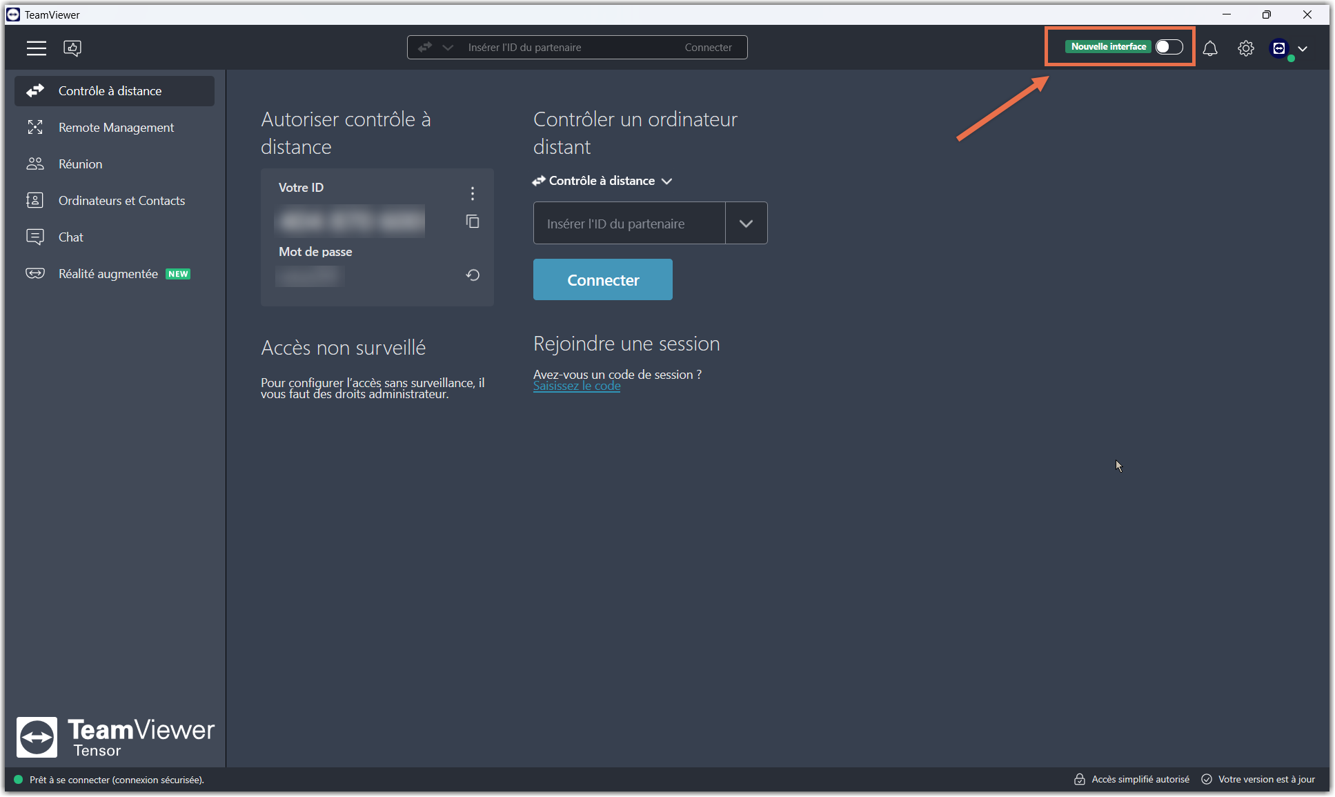The height and width of the screenshot is (797, 1335).
Task: Open settings gear icon
Action: (x=1246, y=48)
